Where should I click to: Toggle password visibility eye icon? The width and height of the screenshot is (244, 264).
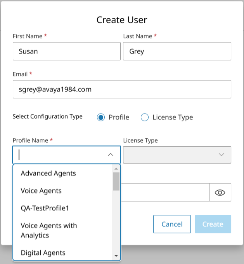tap(220, 192)
